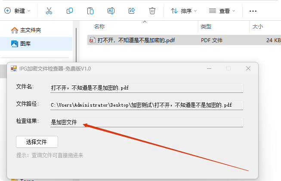
Task: Click the Delete trash icon
Action: (x=152, y=11)
